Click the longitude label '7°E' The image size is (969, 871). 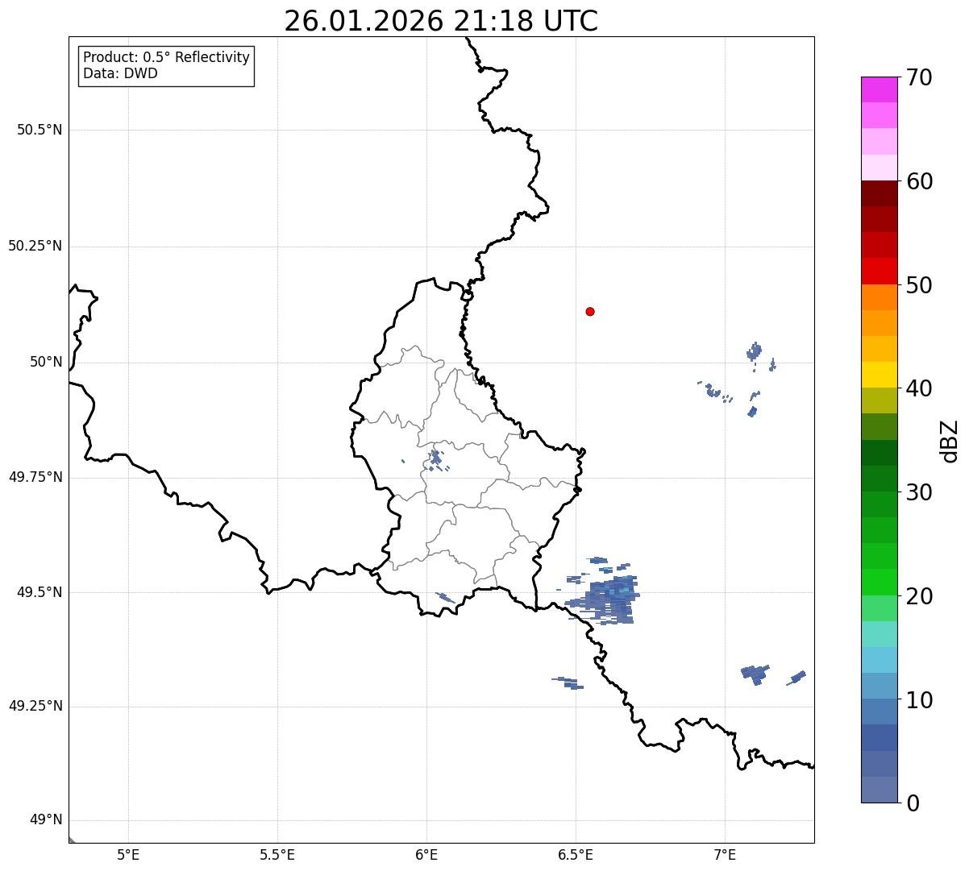[725, 854]
